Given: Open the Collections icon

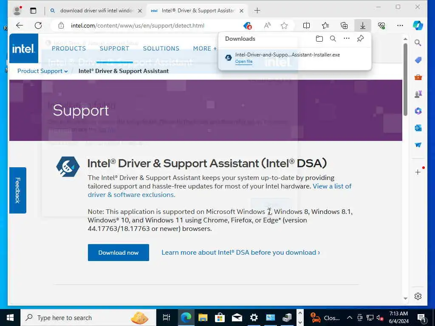Looking at the screenshot, I should point(344,25).
